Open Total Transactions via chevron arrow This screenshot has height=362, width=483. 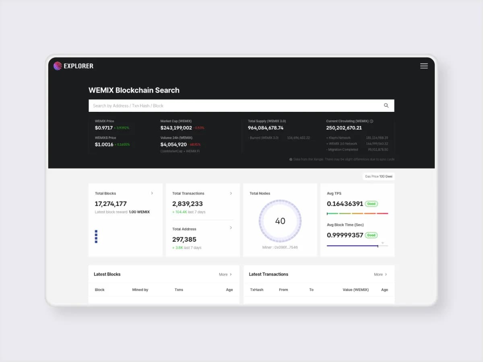[231, 193]
